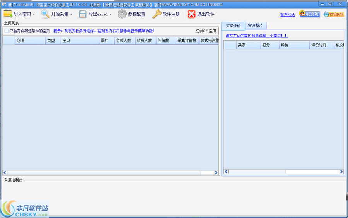Sort by 店铺 column header

(30, 40)
